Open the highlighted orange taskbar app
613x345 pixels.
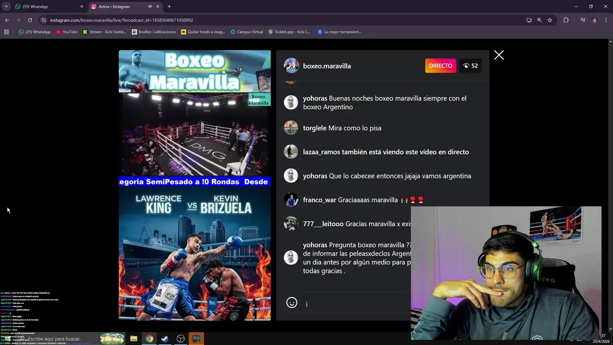(196, 339)
